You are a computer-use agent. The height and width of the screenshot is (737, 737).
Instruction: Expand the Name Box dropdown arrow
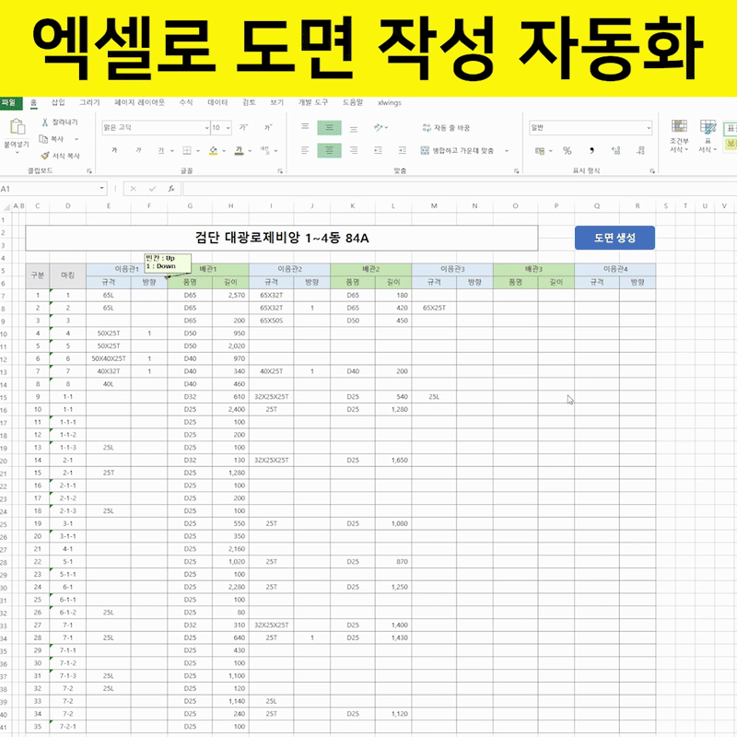click(102, 188)
